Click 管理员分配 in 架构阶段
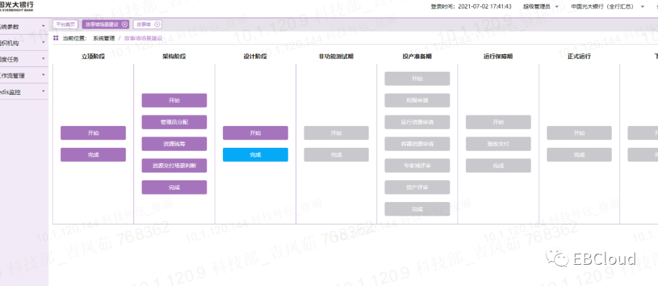Screen dimensions: 658x286 [174, 122]
